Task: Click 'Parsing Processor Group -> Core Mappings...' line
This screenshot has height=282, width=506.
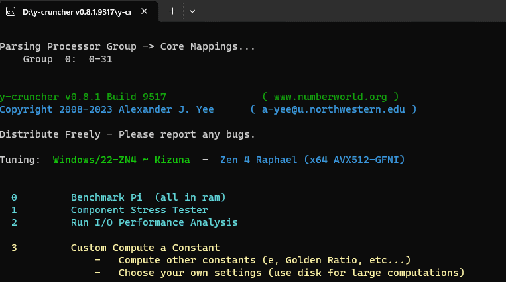Action: point(127,46)
